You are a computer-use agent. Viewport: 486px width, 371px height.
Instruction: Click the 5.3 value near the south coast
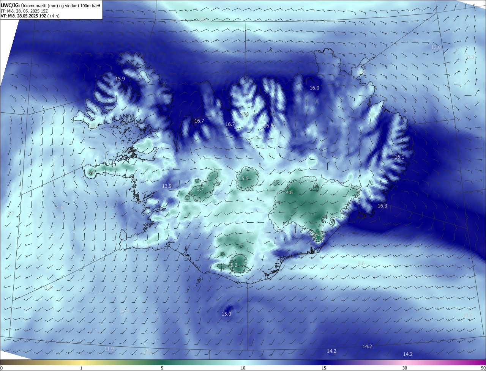(x=234, y=265)
